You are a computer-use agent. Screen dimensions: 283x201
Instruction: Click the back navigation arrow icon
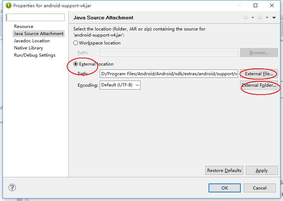[246, 18]
